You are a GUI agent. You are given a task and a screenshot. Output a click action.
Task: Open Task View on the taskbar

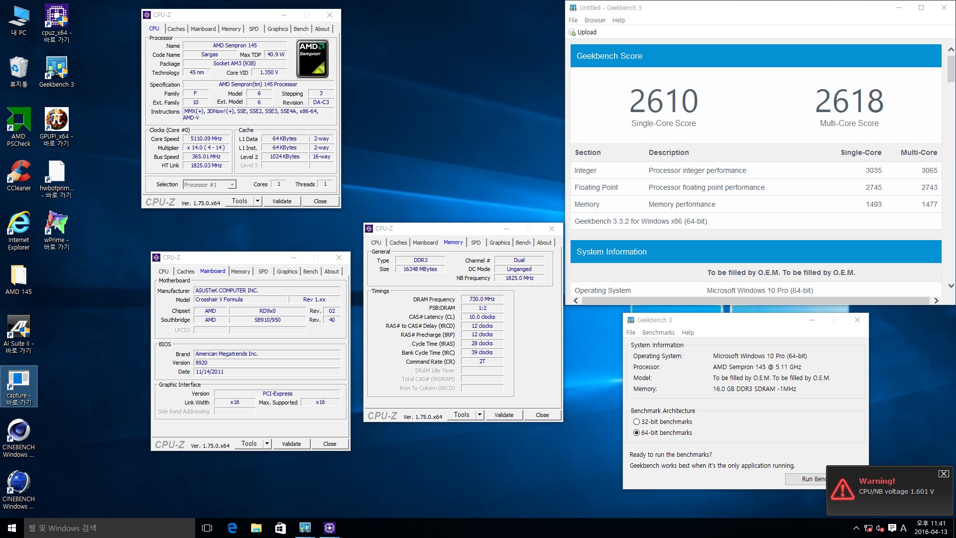click(x=207, y=528)
